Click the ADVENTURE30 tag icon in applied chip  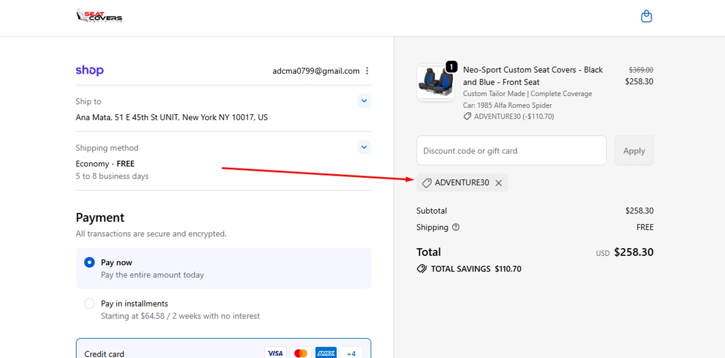pos(426,183)
